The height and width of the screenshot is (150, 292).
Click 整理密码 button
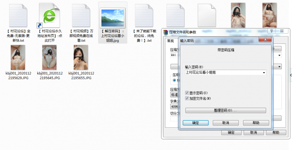[225, 110]
